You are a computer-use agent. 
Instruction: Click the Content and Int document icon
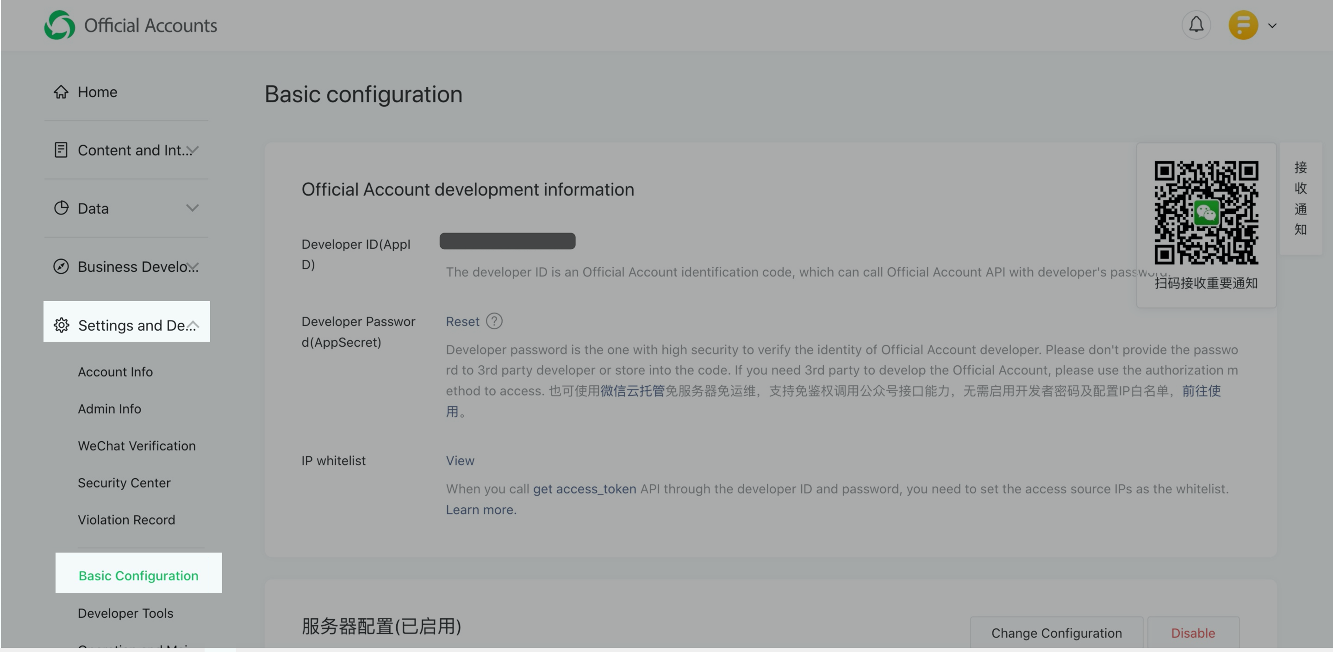point(61,150)
